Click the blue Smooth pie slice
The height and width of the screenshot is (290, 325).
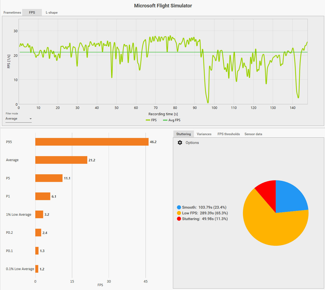(289, 197)
